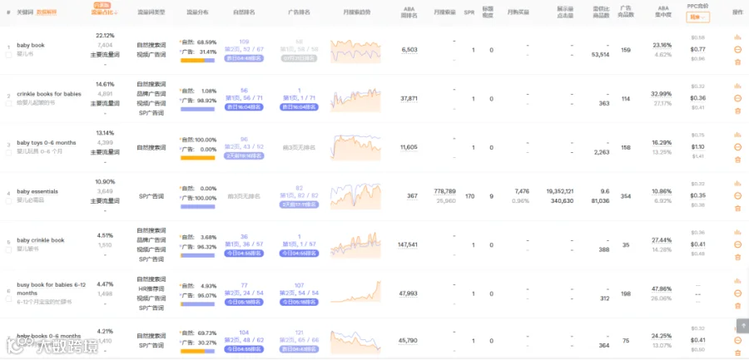
Task: Click the 月搜索量 column header
Action: coord(444,12)
